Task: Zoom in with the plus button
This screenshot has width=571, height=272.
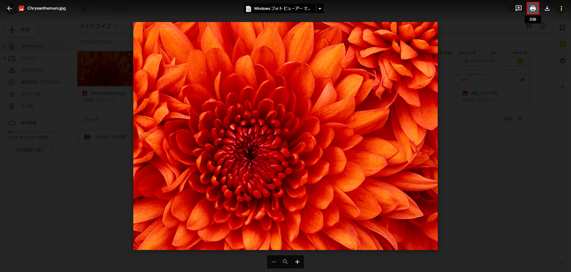Action: pos(297,262)
